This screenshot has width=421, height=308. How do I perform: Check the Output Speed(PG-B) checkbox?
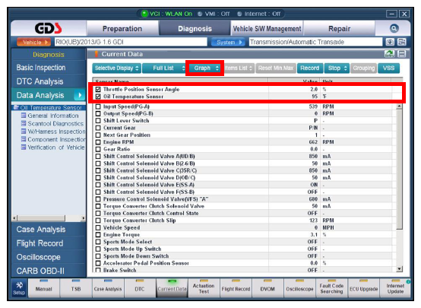pos(98,113)
